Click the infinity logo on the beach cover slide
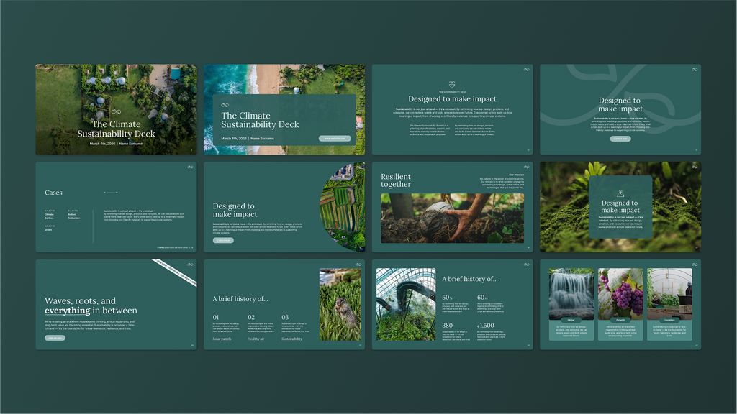This screenshot has height=414, width=737. pyautogui.click(x=226, y=105)
